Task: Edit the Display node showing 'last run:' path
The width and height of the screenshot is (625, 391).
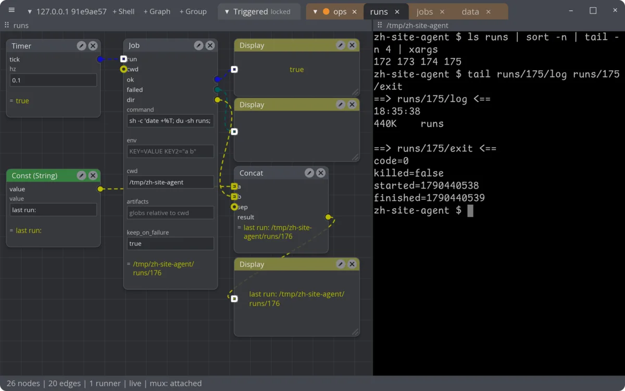Action: pos(341,264)
